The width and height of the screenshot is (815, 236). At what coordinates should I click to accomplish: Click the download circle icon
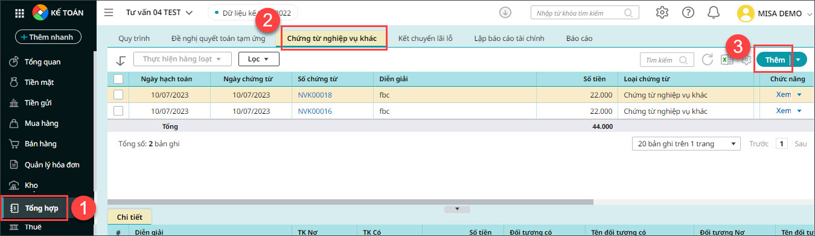(506, 12)
